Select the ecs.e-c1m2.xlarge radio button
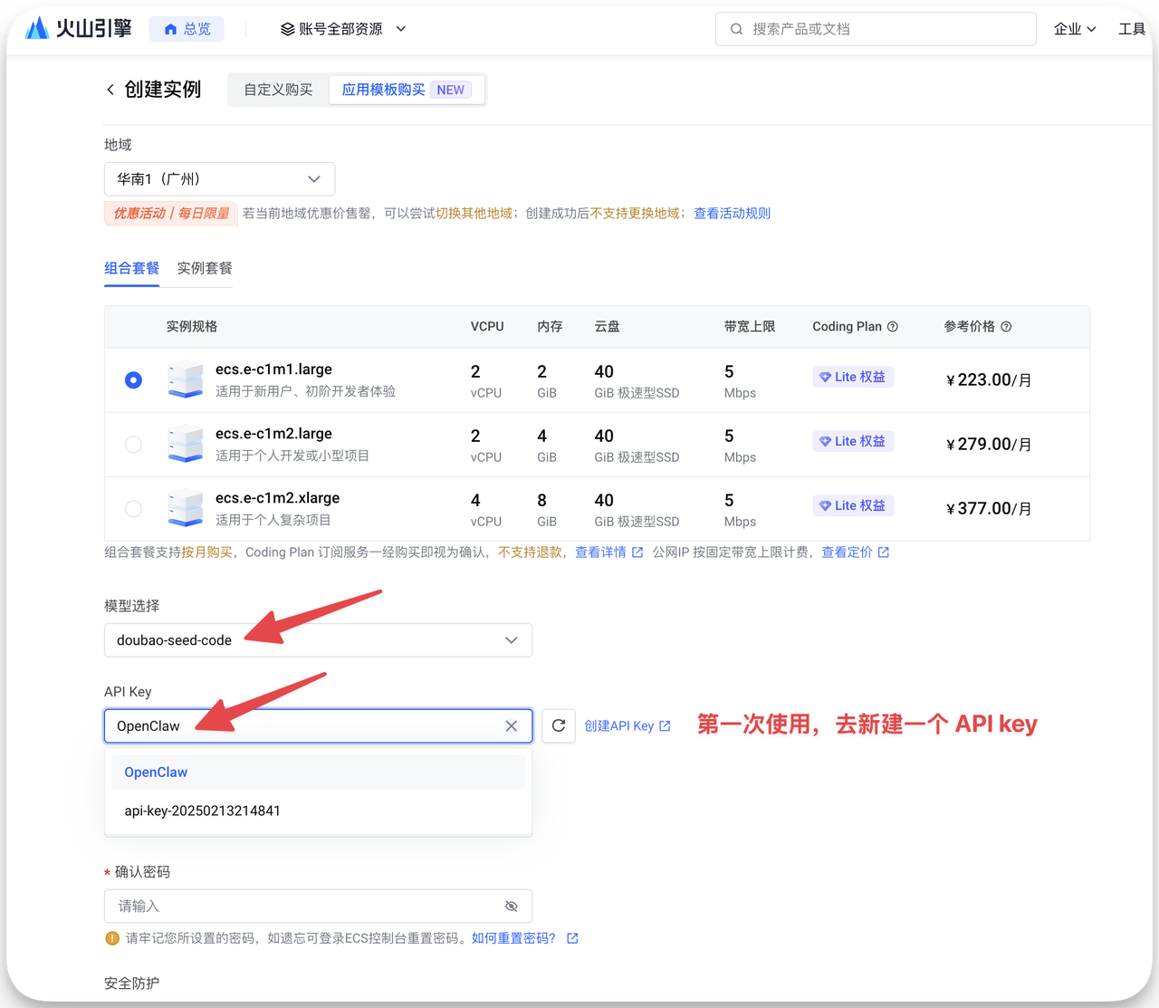Screen dimensions: 1159x1008 [133, 509]
